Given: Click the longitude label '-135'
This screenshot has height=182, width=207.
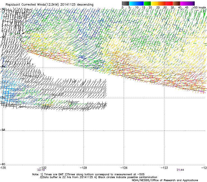Looking at the screenshot, I should [x=3, y=168].
